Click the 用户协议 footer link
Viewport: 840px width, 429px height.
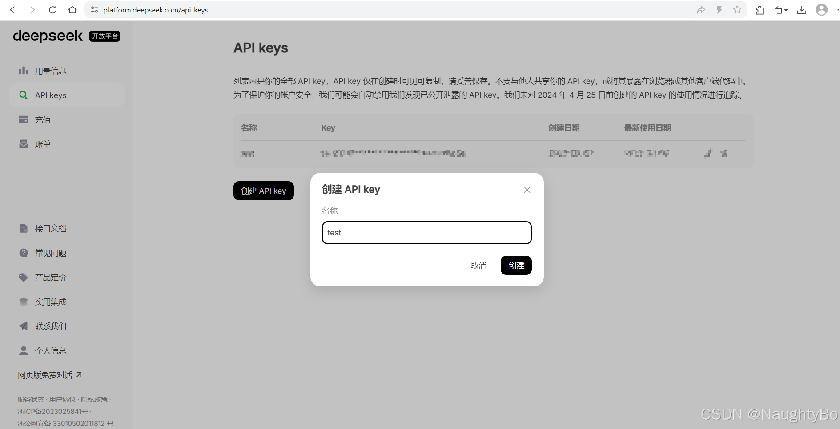point(62,400)
